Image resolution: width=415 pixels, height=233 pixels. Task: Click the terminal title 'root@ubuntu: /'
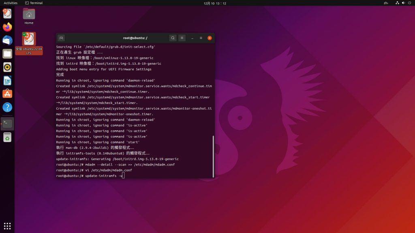135,38
